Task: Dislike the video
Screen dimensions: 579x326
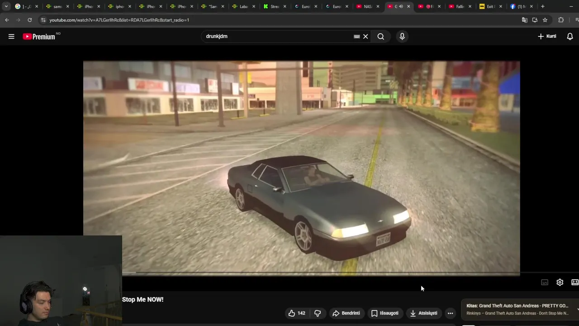Action: (318, 313)
